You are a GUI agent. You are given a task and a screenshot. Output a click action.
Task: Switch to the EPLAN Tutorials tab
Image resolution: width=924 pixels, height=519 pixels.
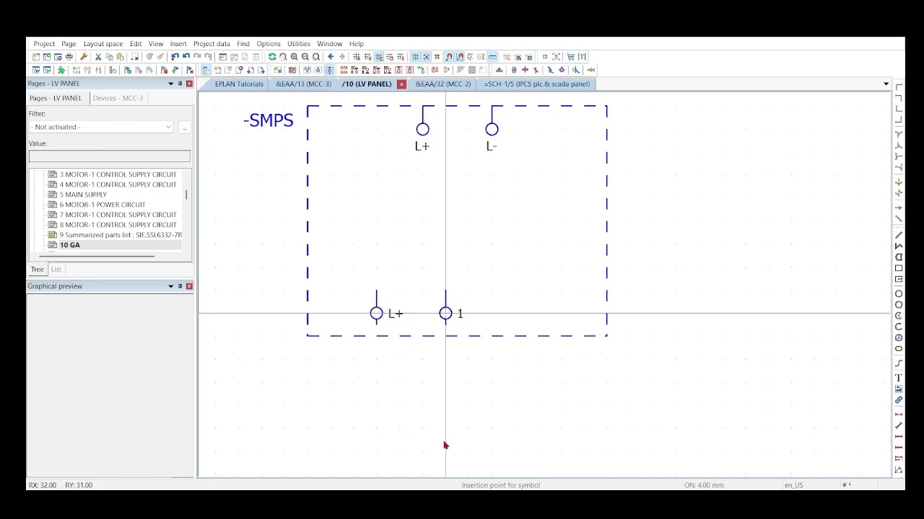[x=239, y=84]
